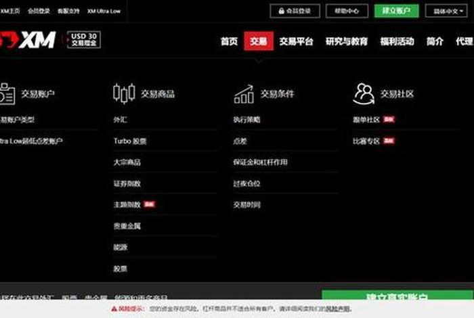This screenshot has height=318, width=474.
Task: Click the XM logo
Action: click(28, 40)
